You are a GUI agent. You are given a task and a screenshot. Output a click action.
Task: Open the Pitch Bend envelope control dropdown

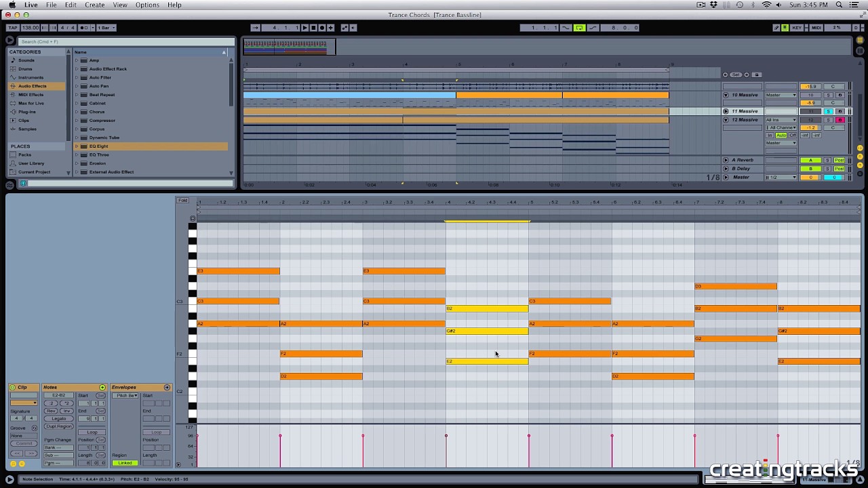point(125,396)
